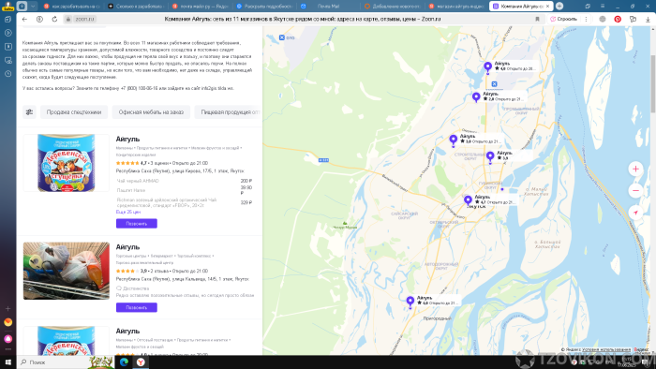Click Позвонить for the first Айгуль store
The height and width of the screenshot is (369, 656).
point(137,224)
